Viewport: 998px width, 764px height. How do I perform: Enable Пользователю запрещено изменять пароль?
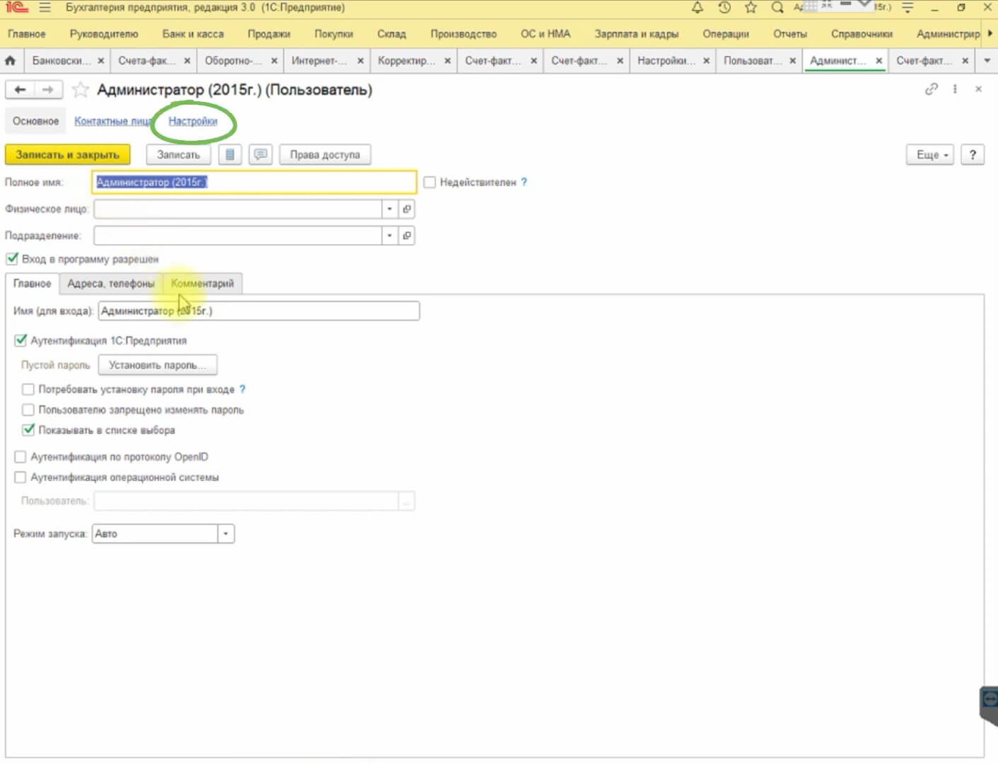[x=28, y=410]
